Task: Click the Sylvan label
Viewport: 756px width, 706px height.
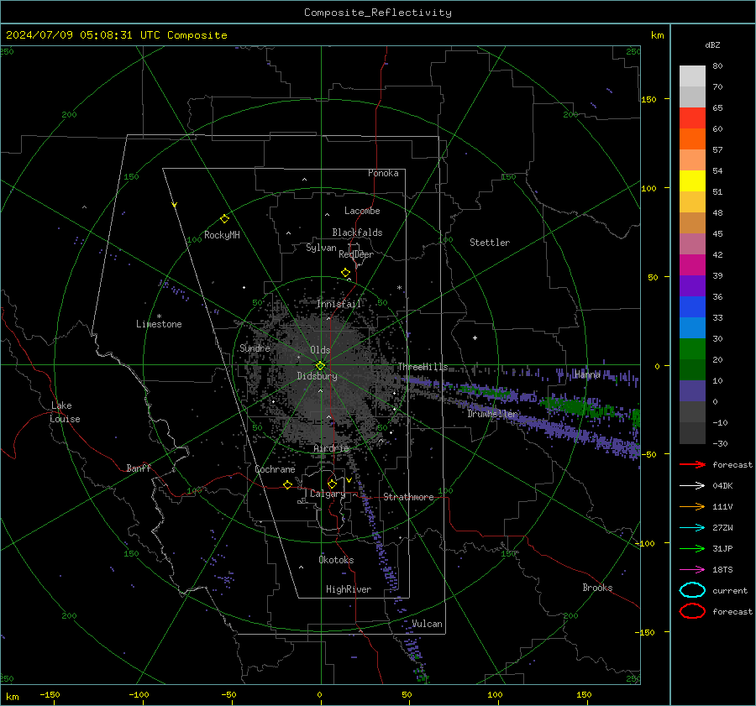Action: click(321, 248)
